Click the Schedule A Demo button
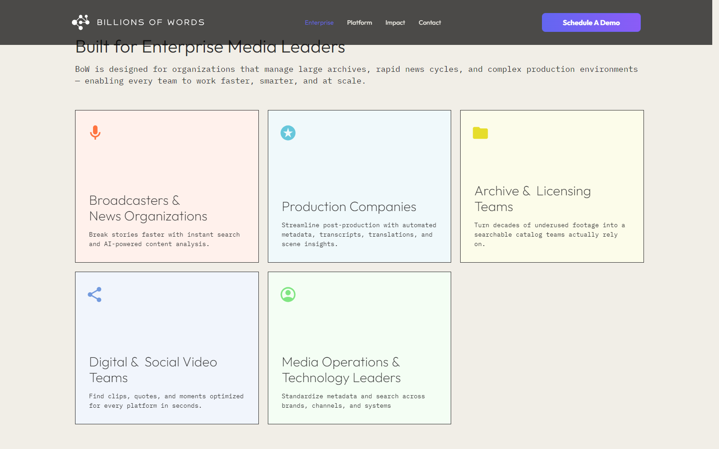This screenshot has width=719, height=449. point(591,22)
